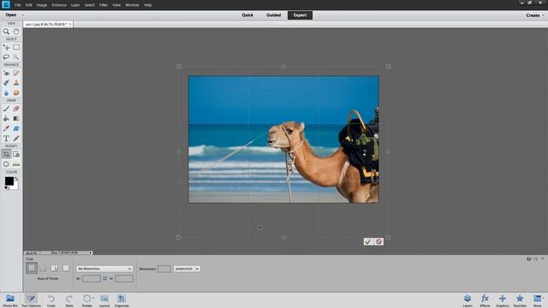The image size is (548, 308).
Task: Enable Golden Ratio crop overlay
Action: click(55, 268)
